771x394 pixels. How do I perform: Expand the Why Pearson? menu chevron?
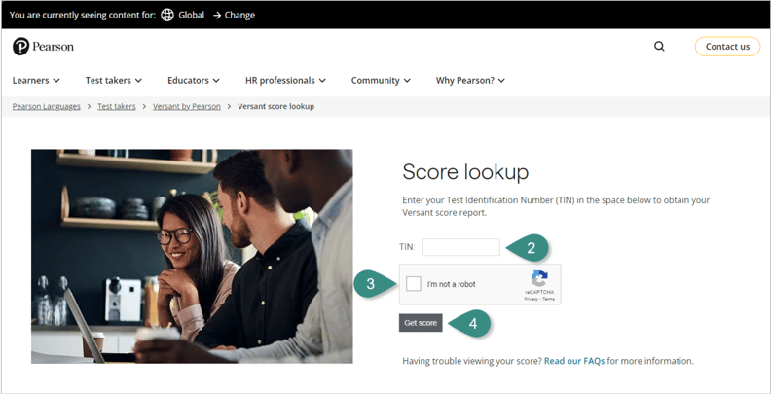[x=501, y=81]
